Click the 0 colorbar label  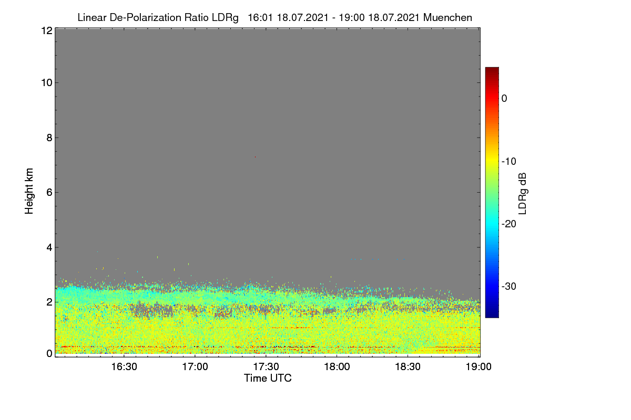click(504, 98)
